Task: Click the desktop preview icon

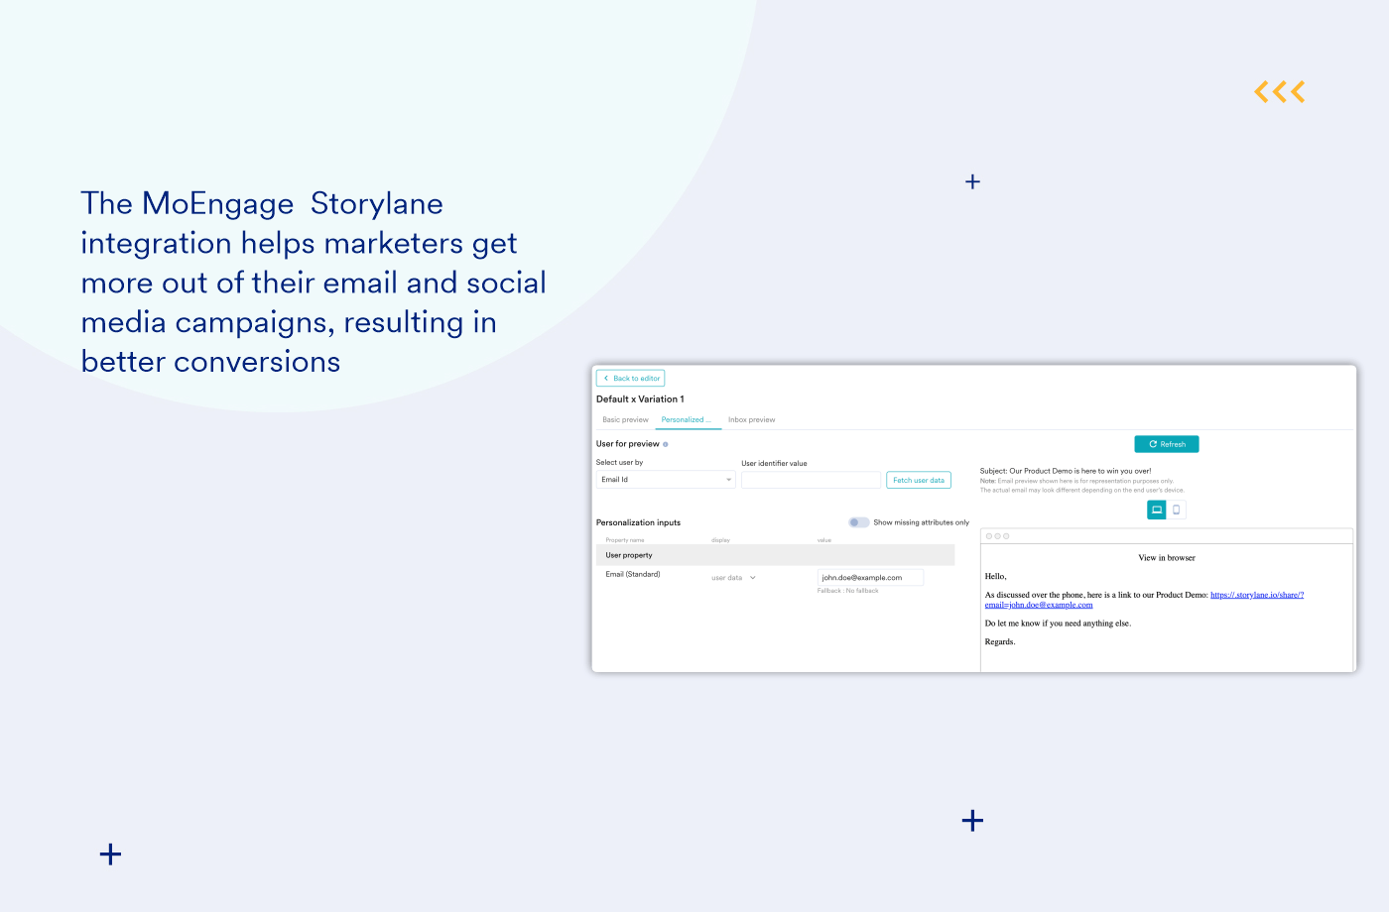Action: pyautogui.click(x=1157, y=510)
